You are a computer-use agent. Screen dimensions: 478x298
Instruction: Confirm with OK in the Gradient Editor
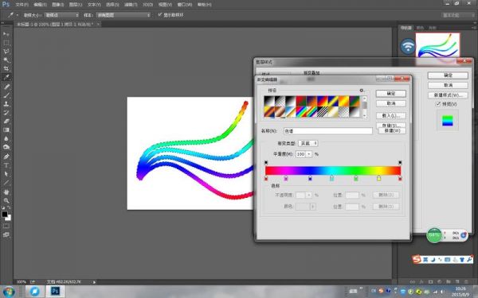click(391, 94)
